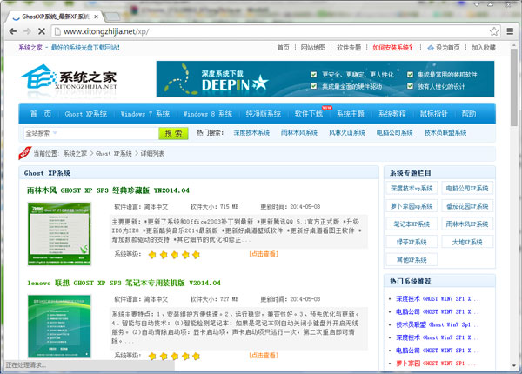Stop loading the page with X button
522x374 pixels.
[x=42, y=31]
